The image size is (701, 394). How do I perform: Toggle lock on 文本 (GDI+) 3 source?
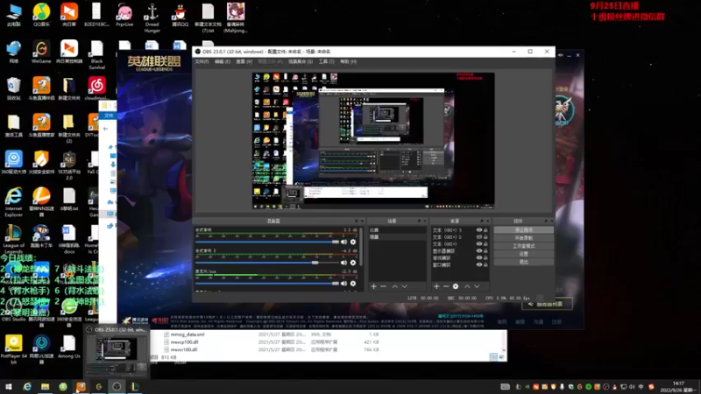[x=485, y=230]
